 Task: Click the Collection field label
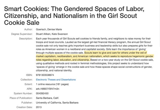(26, 80)
